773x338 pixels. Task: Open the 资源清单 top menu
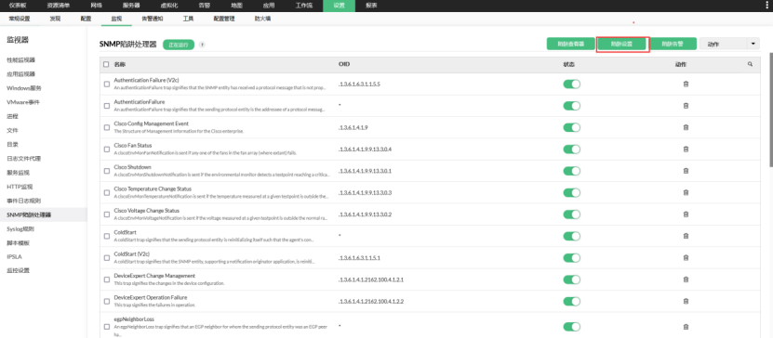(59, 6)
